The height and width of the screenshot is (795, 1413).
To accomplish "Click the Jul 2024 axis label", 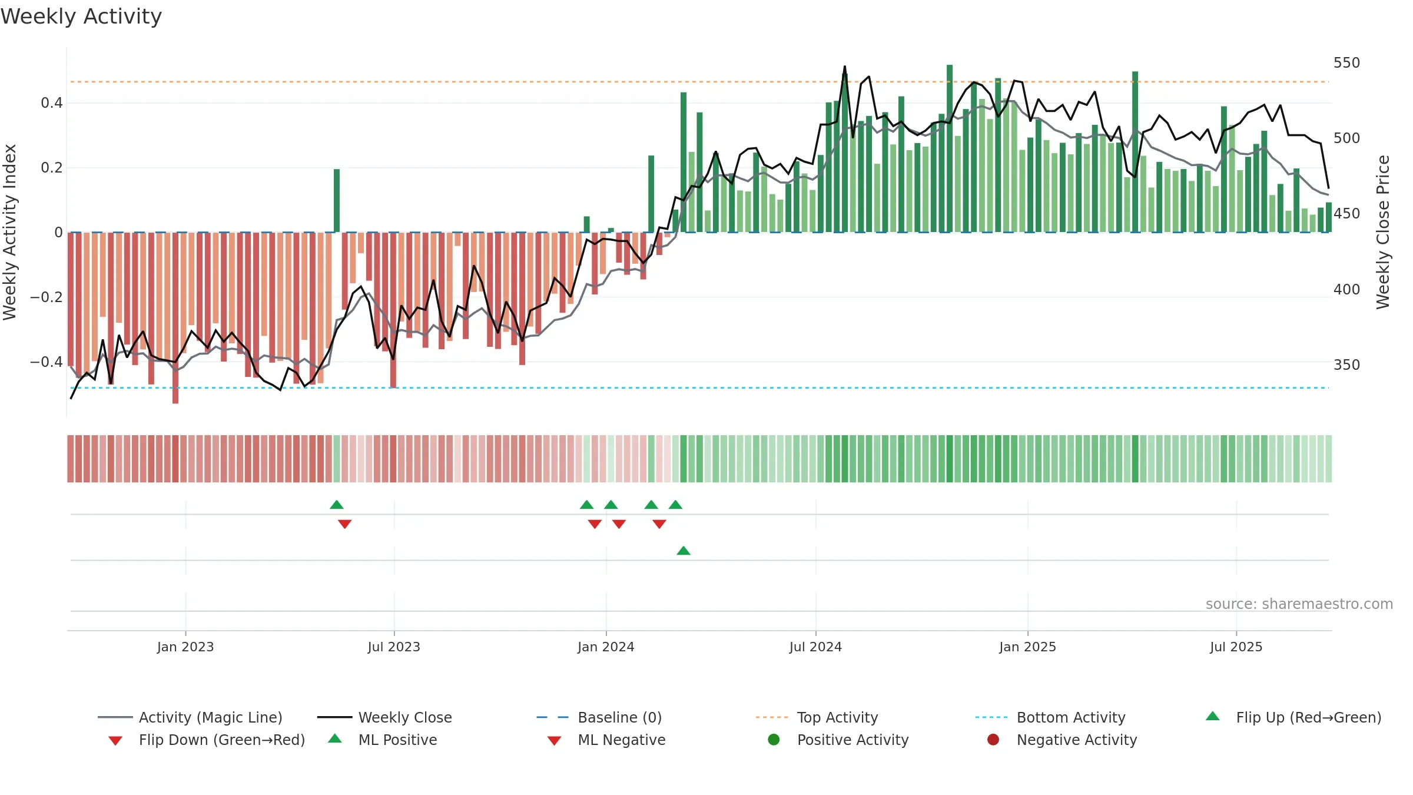I will click(815, 647).
